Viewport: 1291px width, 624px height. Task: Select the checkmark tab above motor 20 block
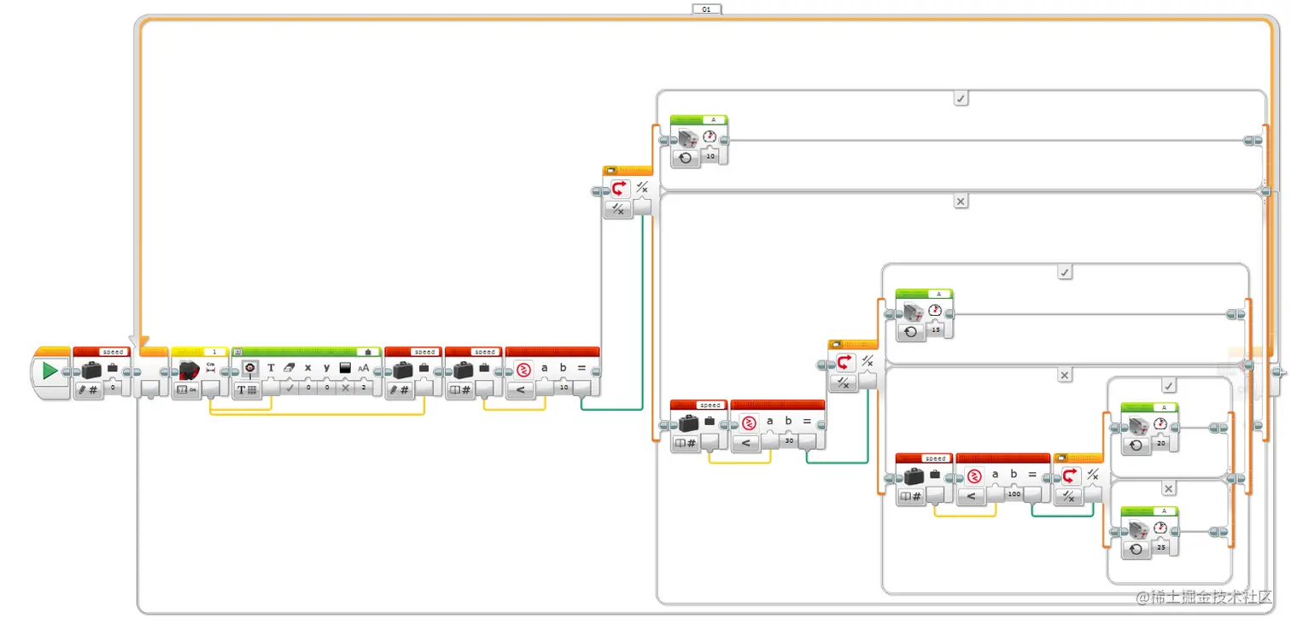pos(1169,386)
